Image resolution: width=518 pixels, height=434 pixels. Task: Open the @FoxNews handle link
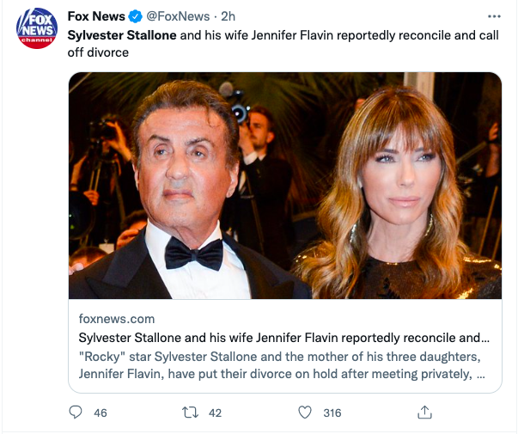click(x=178, y=16)
